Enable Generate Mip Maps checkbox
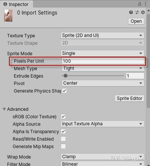Screen dimensions: 150x166 pos(63,146)
